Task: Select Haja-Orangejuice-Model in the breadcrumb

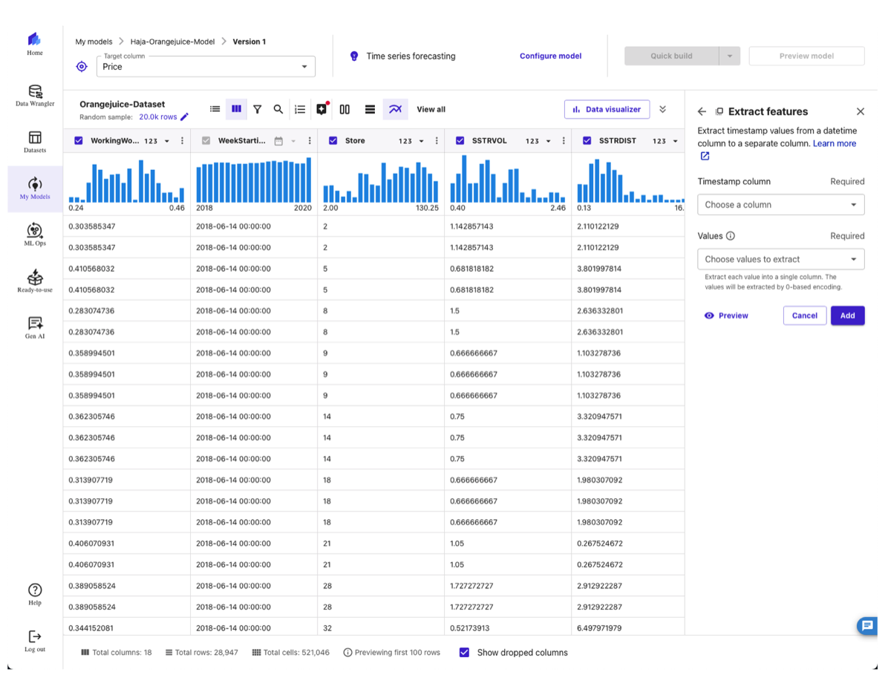Action: point(172,42)
